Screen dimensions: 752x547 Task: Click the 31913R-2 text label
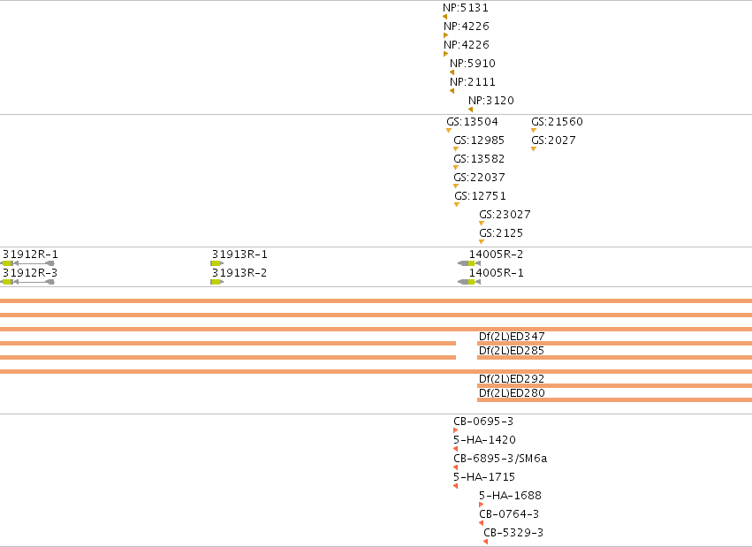pos(239,273)
